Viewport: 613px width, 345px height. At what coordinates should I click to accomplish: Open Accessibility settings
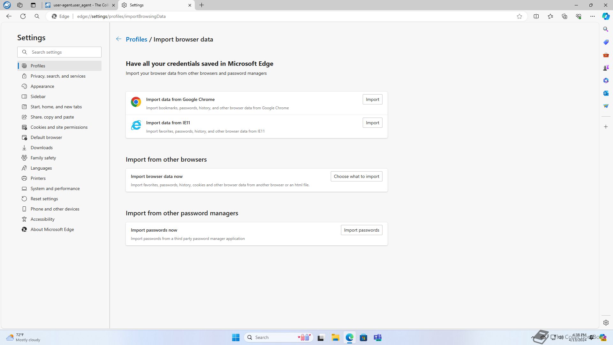(x=59, y=219)
